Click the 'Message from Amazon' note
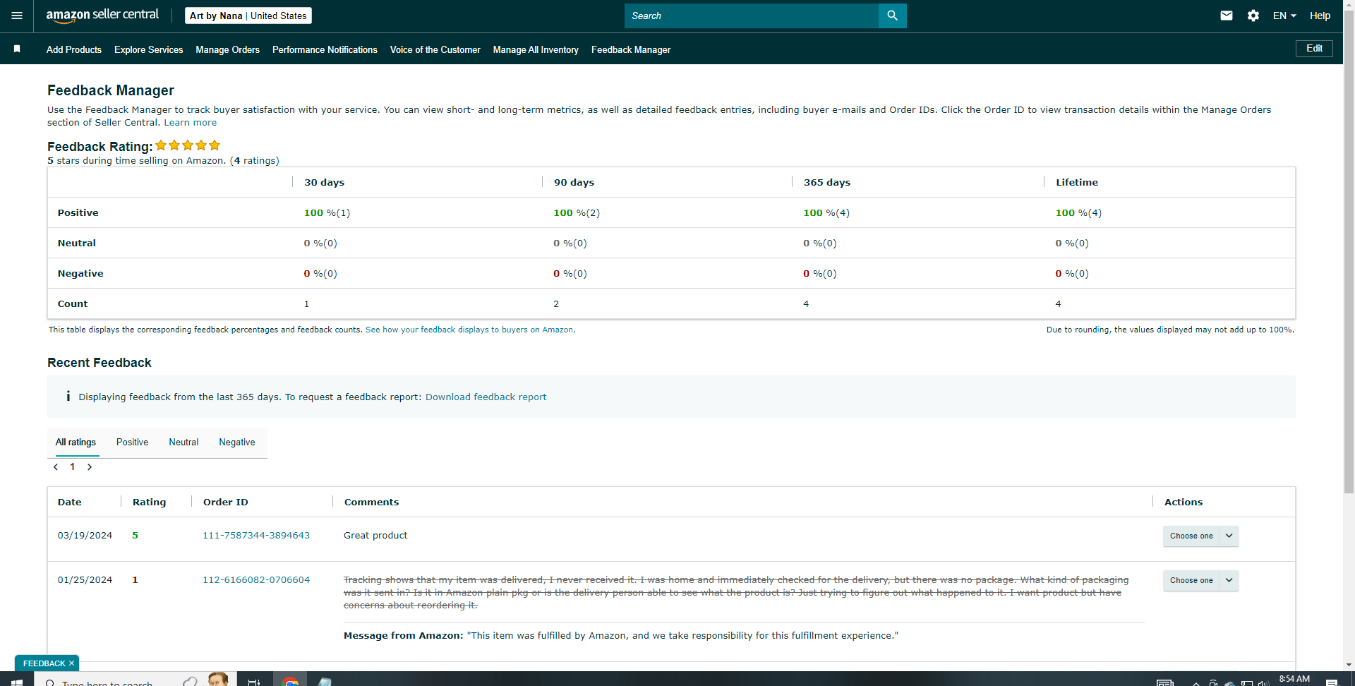This screenshot has width=1355, height=686. coord(621,636)
